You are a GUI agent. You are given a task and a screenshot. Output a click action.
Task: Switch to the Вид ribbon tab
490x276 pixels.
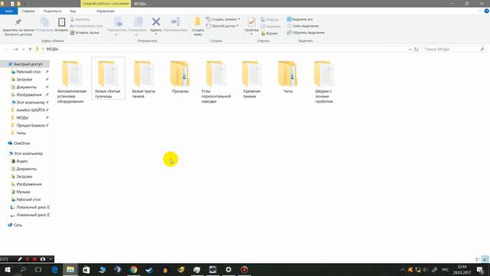[73, 11]
